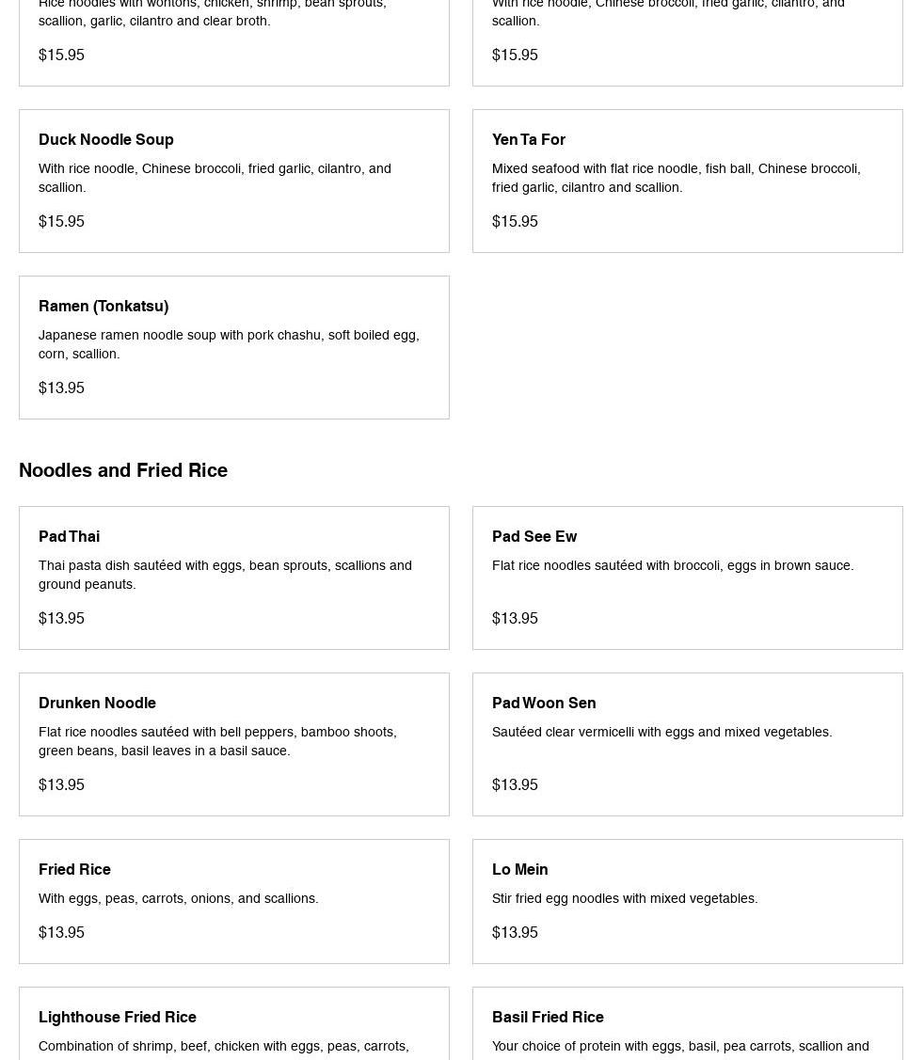
Task: Click the Noodles and Fried Rice heading
Action: click(x=123, y=470)
